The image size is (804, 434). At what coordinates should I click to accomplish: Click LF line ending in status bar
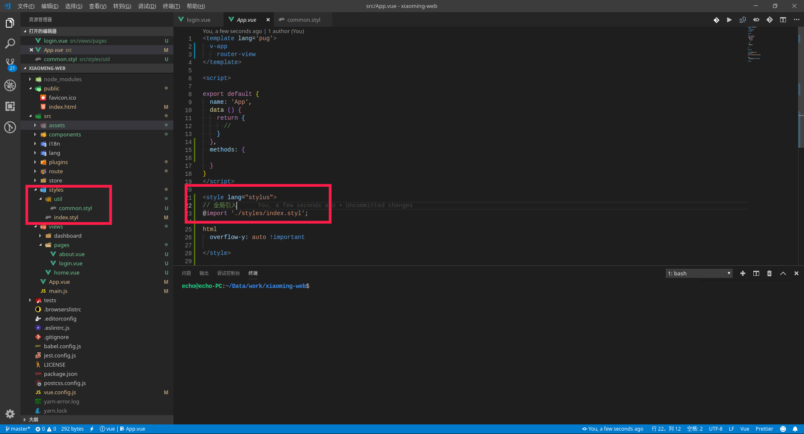[732, 429]
